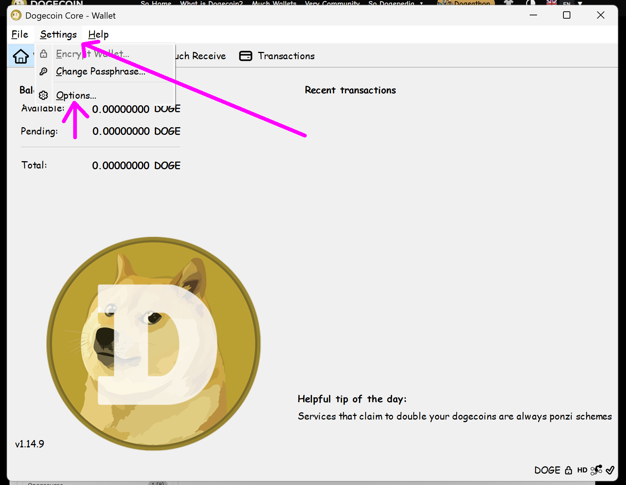Viewport: 626px width, 485px height.
Task: Click What is Dogecoin? in the browser behind
Action: tap(211, 3)
